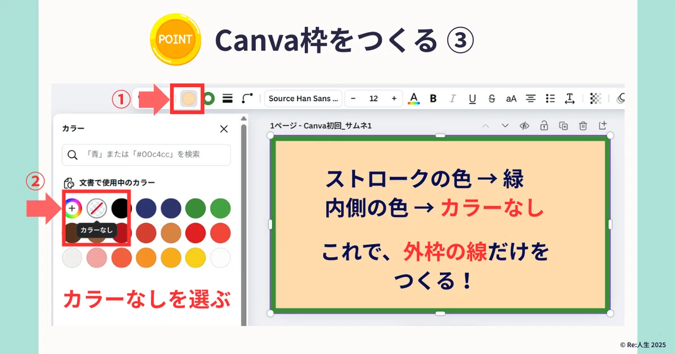Click the document colors palette icon
This screenshot has width=676, height=354.
69,183
